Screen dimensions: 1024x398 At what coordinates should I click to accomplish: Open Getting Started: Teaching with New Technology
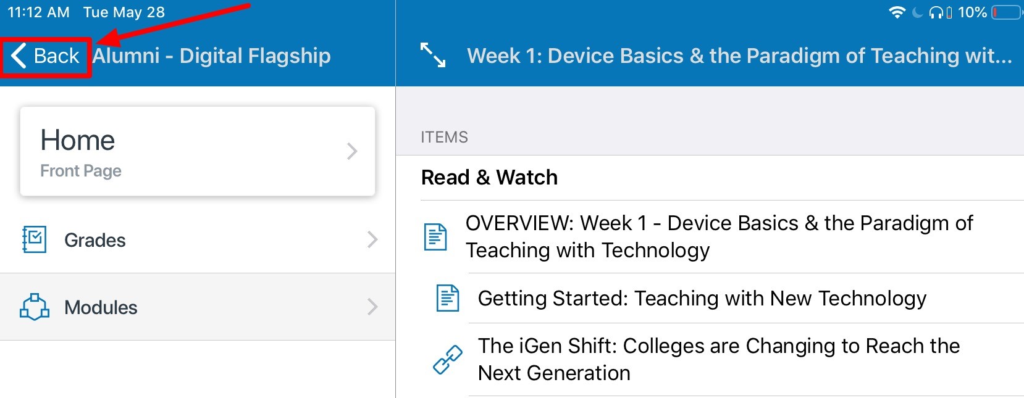pyautogui.click(x=702, y=298)
